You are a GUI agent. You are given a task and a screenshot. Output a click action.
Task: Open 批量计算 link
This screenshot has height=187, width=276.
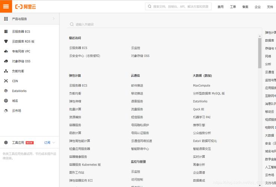(75, 109)
